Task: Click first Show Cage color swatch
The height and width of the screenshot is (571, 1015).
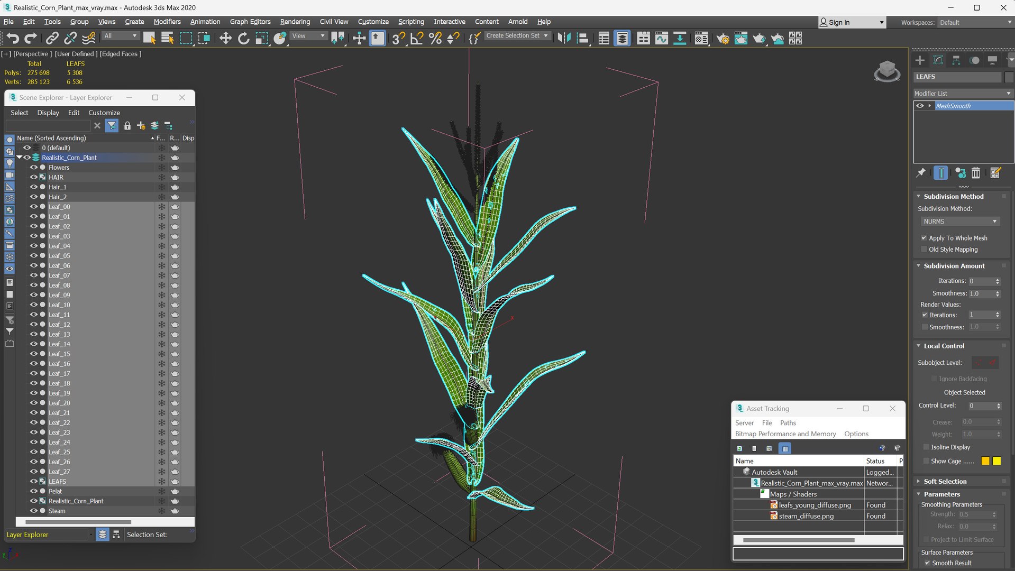Action: click(x=985, y=461)
